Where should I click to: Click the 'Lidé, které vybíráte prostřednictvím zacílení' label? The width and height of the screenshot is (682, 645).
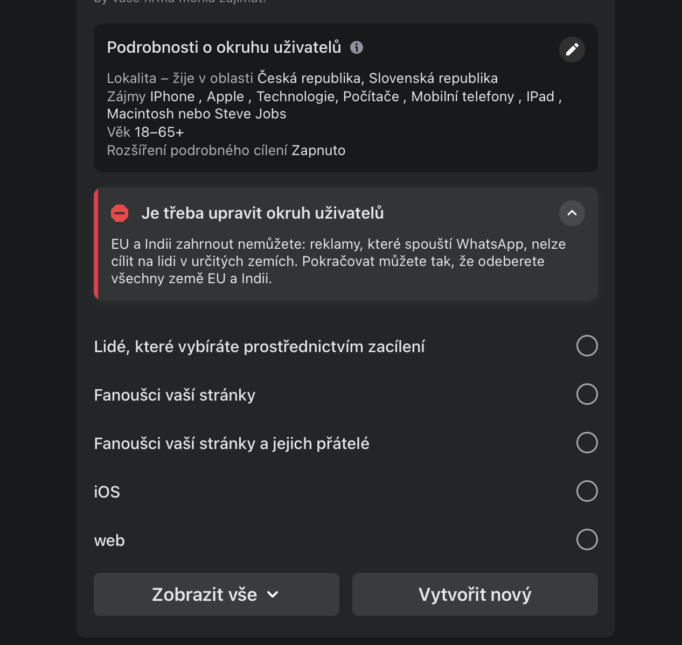click(x=259, y=347)
